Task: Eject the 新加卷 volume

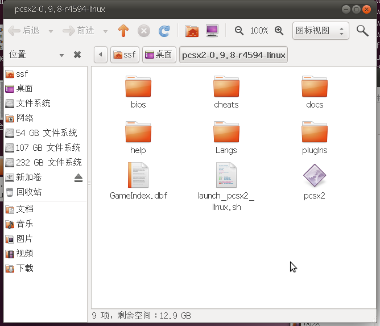Action: (x=79, y=178)
